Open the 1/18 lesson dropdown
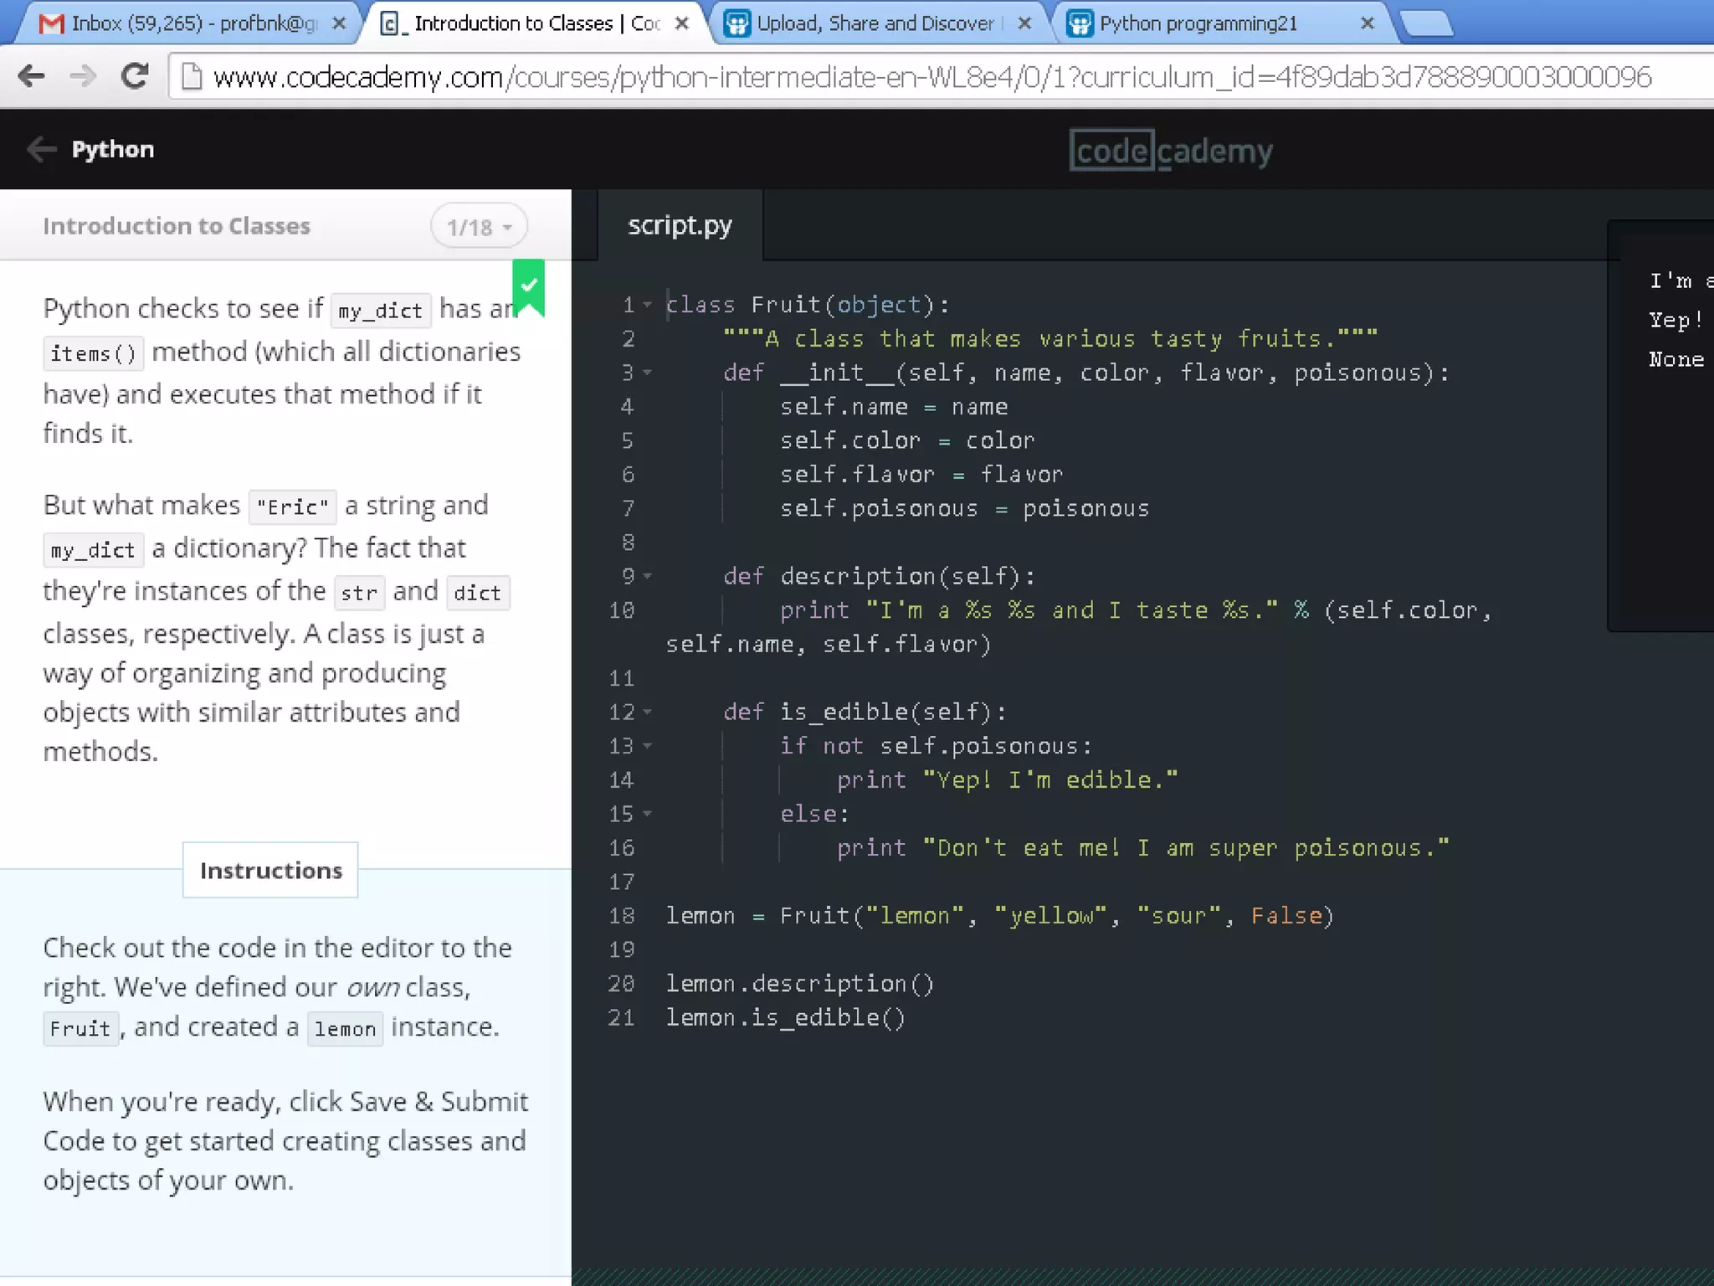Screen dimensions: 1714x1286 point(479,227)
